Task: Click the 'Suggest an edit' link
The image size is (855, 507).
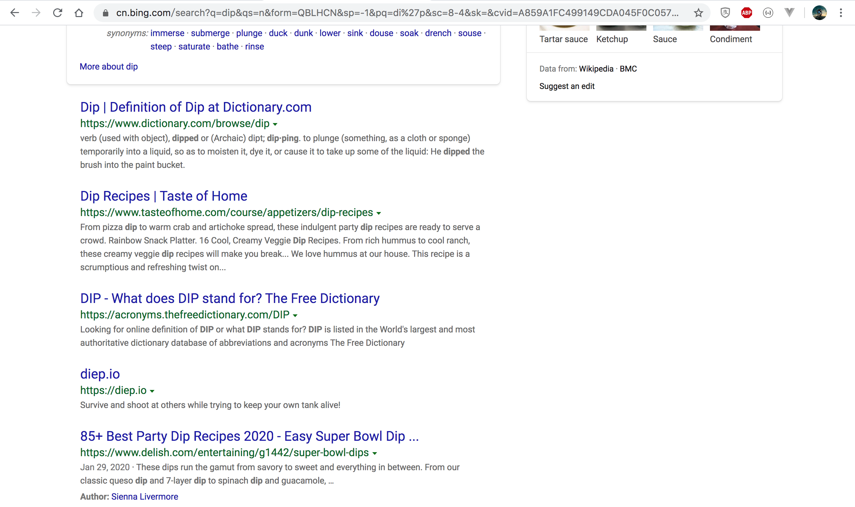Action: tap(567, 86)
